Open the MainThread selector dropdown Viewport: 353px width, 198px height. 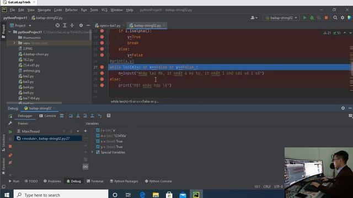[78, 131]
